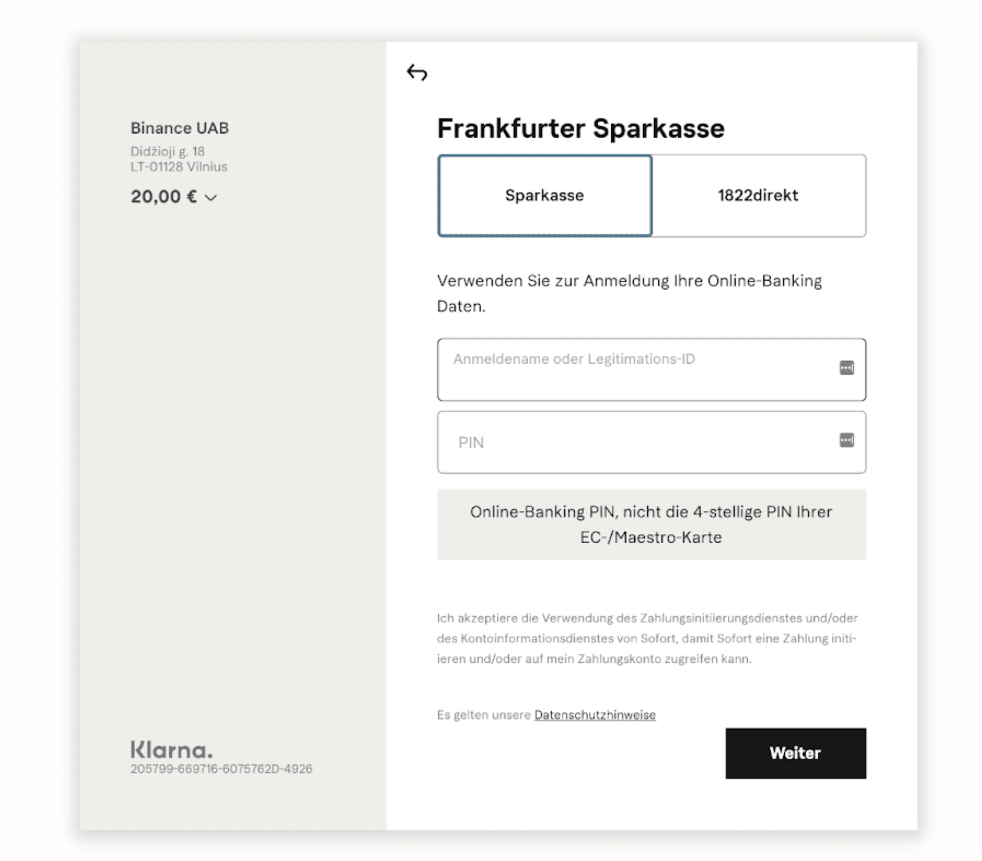The image size is (982, 861).
Task: Click the LT-01128 Vilnius address line
Action: [179, 167]
